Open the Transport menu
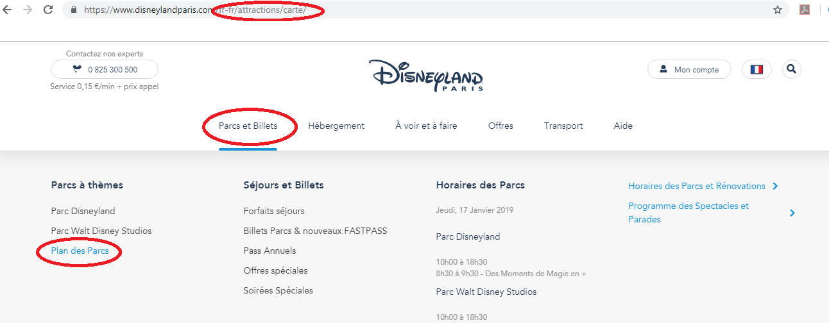 (563, 126)
